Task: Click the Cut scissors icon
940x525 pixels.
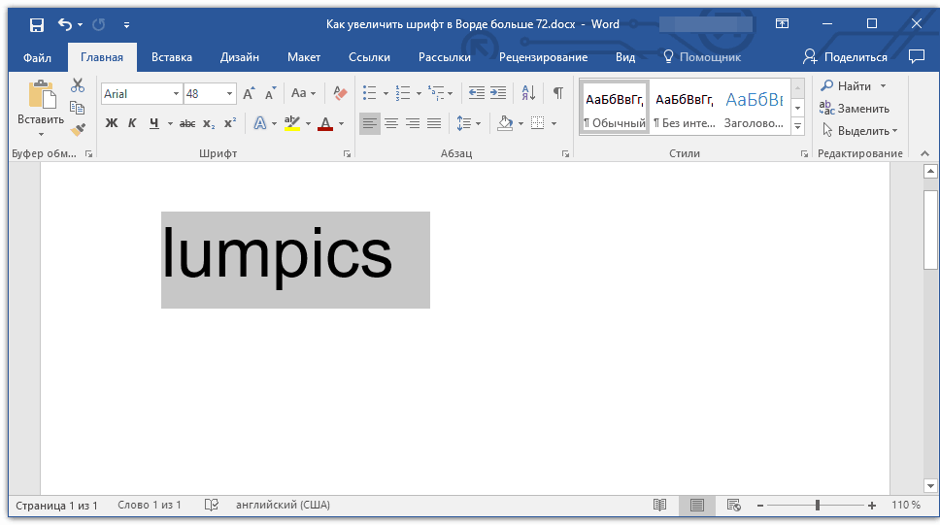Action: (x=78, y=85)
